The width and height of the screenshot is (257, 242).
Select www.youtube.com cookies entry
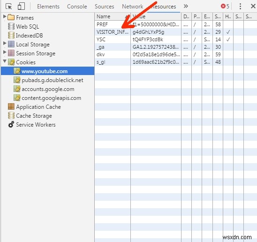[47, 71]
